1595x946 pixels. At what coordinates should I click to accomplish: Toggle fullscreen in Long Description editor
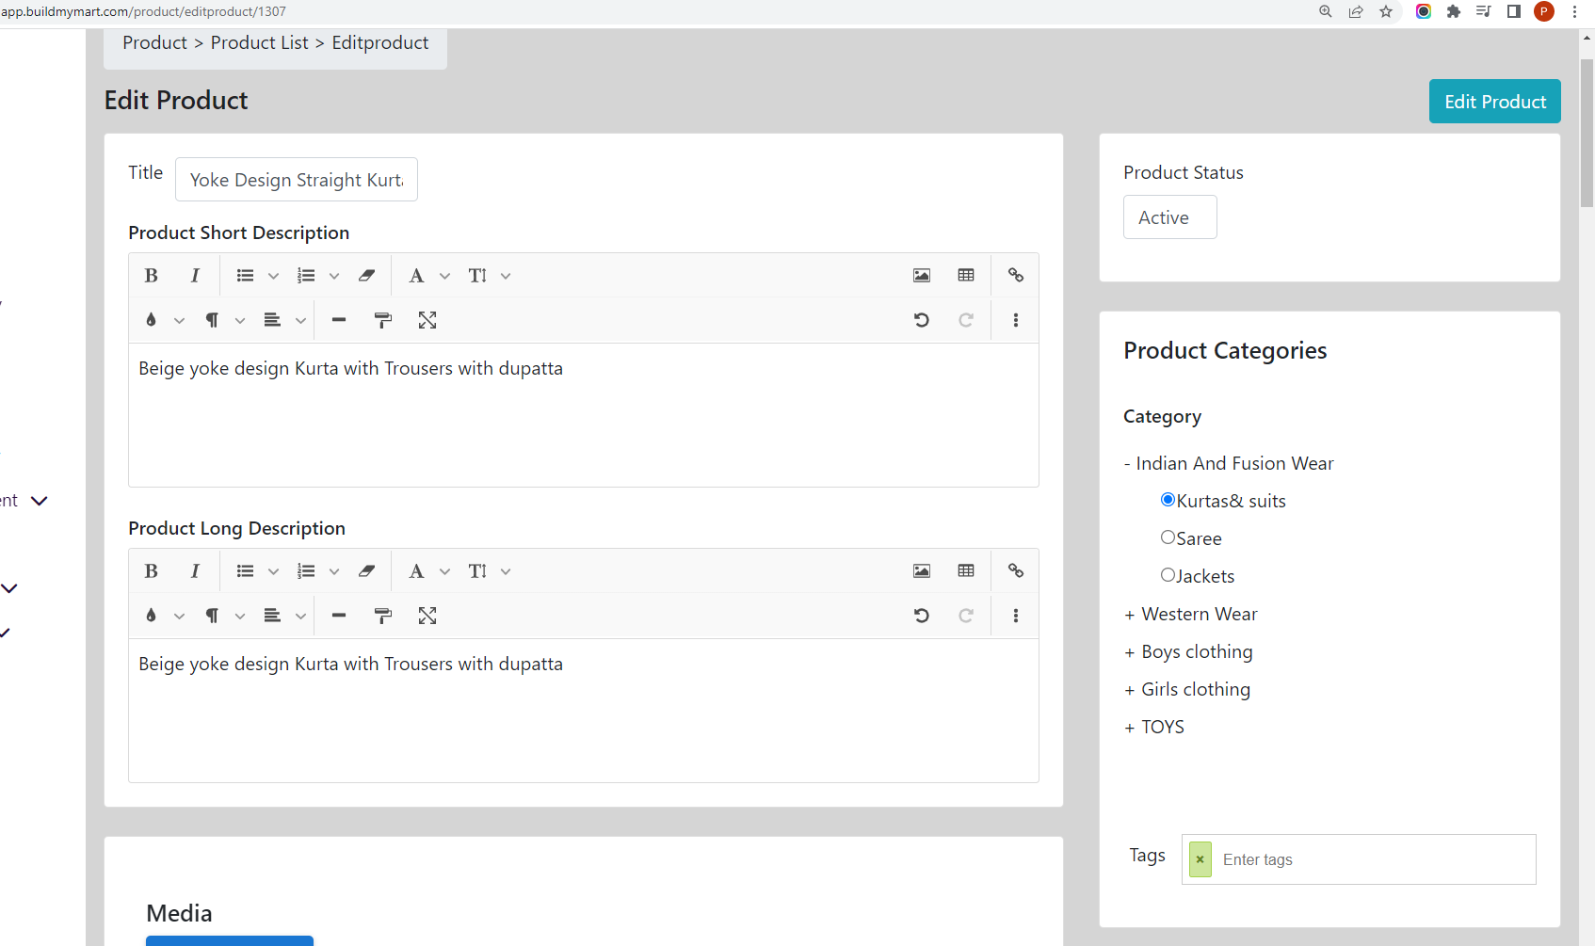[427, 616]
